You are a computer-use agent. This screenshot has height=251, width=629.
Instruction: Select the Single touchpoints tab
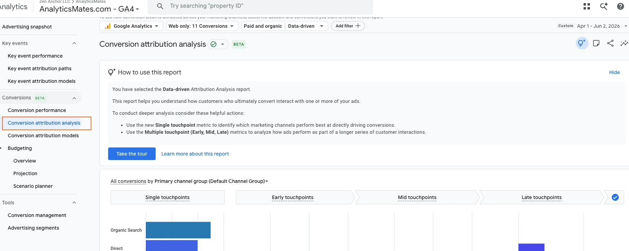(168, 197)
